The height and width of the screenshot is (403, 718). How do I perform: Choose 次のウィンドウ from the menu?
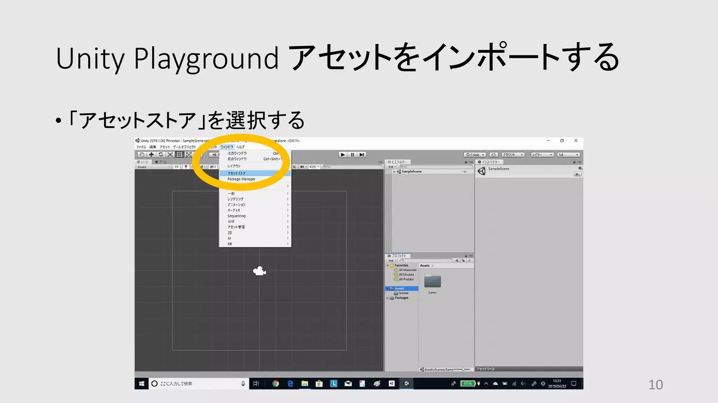255,153
